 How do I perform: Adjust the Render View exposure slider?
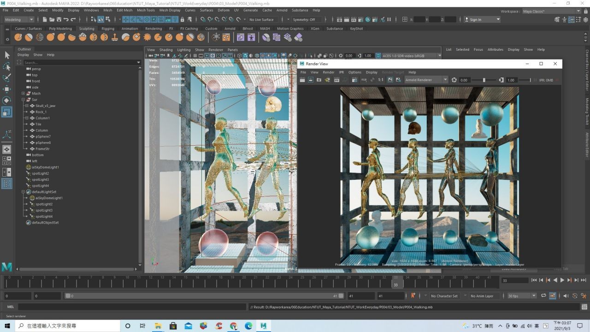pyautogui.click(x=484, y=80)
